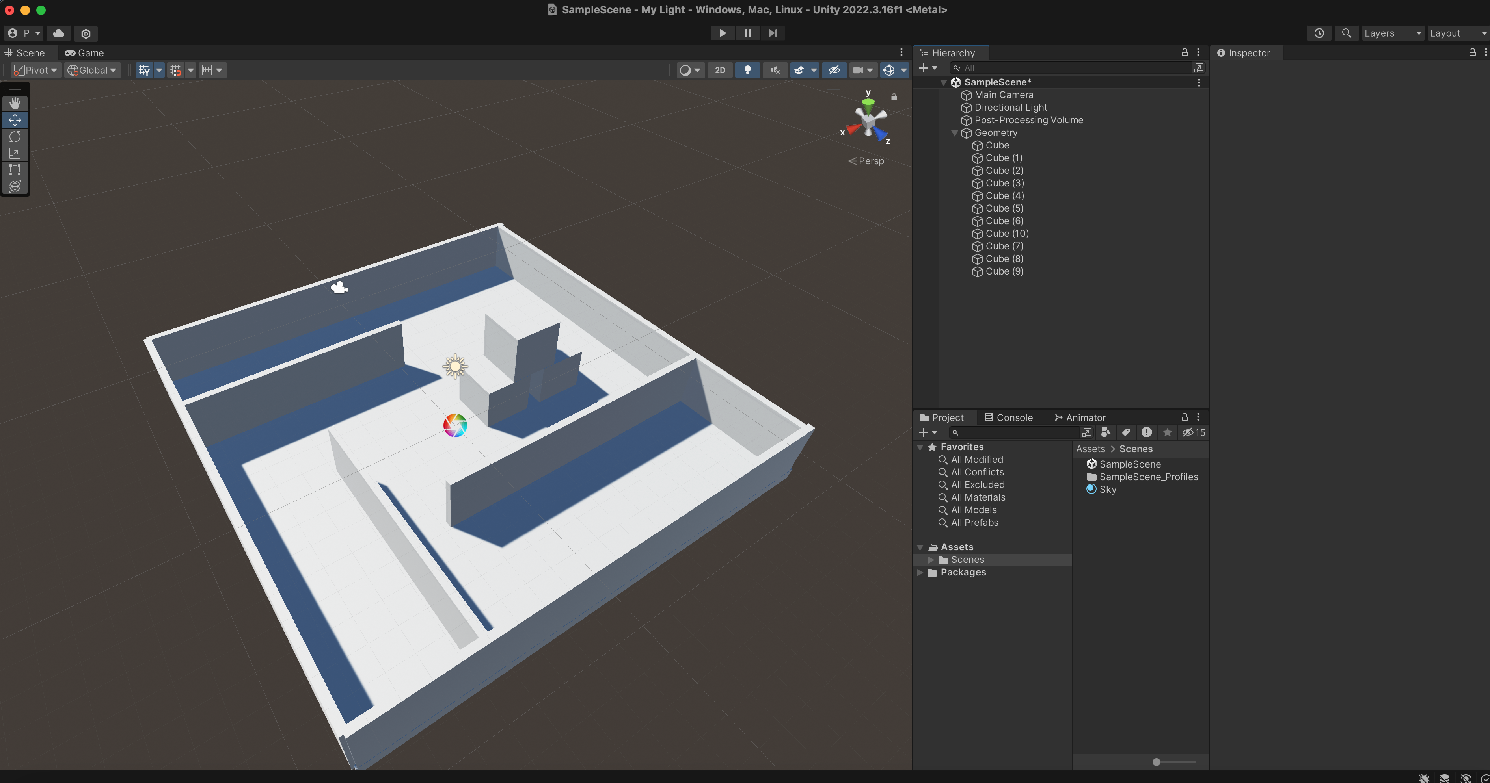Viewport: 1490px width, 783px height.
Task: Select the Rotate tool
Action: tap(15, 136)
